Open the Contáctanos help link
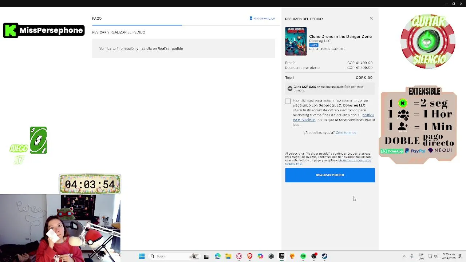 (346, 132)
